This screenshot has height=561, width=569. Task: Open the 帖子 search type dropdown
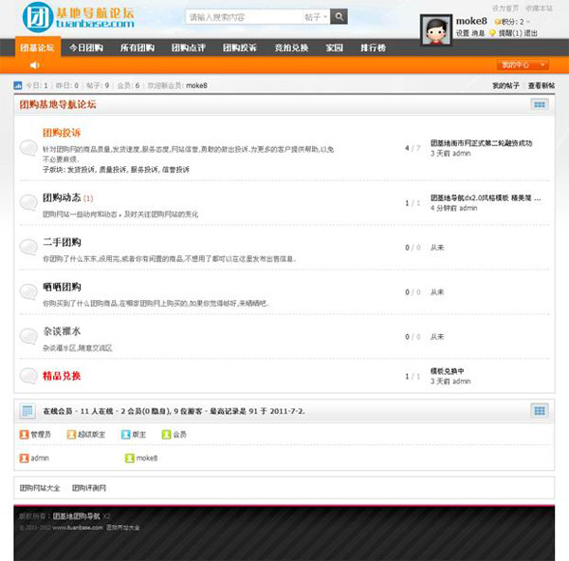coord(317,17)
